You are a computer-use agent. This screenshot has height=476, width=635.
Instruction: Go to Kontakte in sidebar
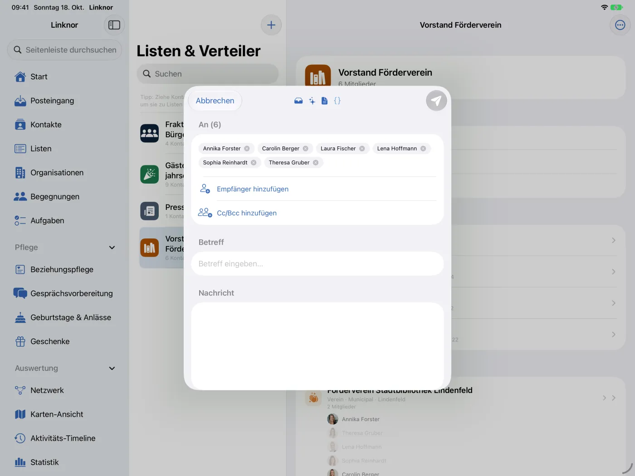coord(64,125)
